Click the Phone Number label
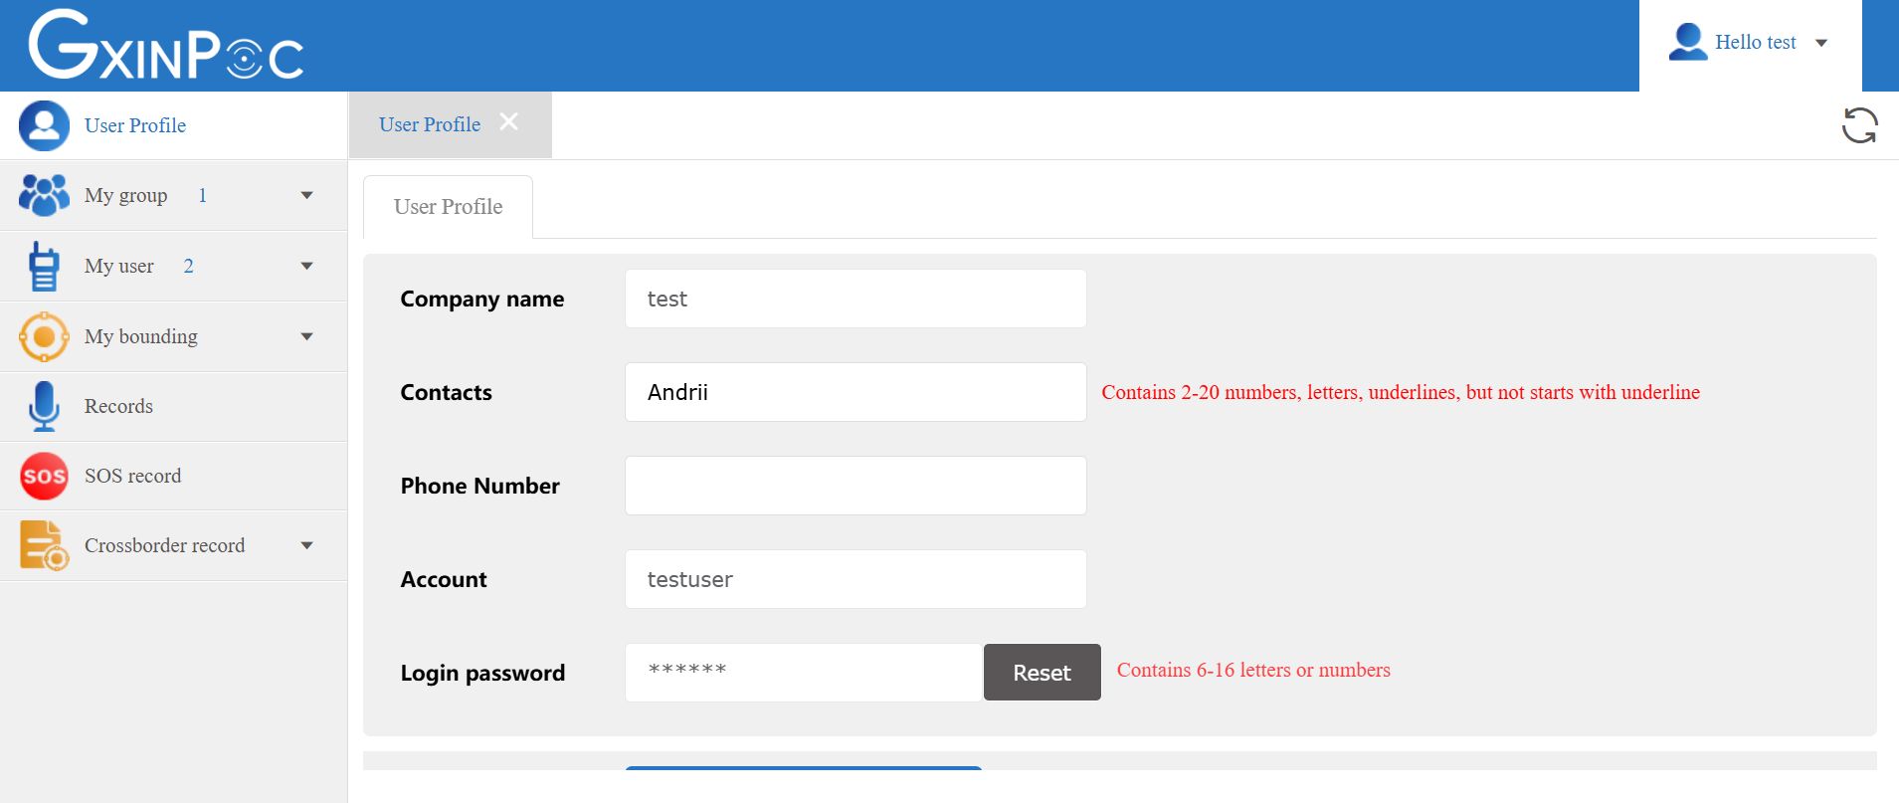Image resolution: width=1899 pixels, height=803 pixels. [x=479, y=486]
